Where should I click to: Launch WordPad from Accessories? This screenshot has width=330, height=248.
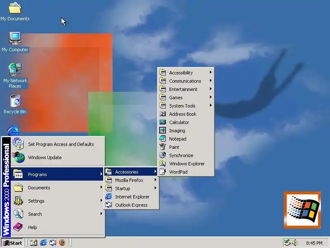coord(186,172)
